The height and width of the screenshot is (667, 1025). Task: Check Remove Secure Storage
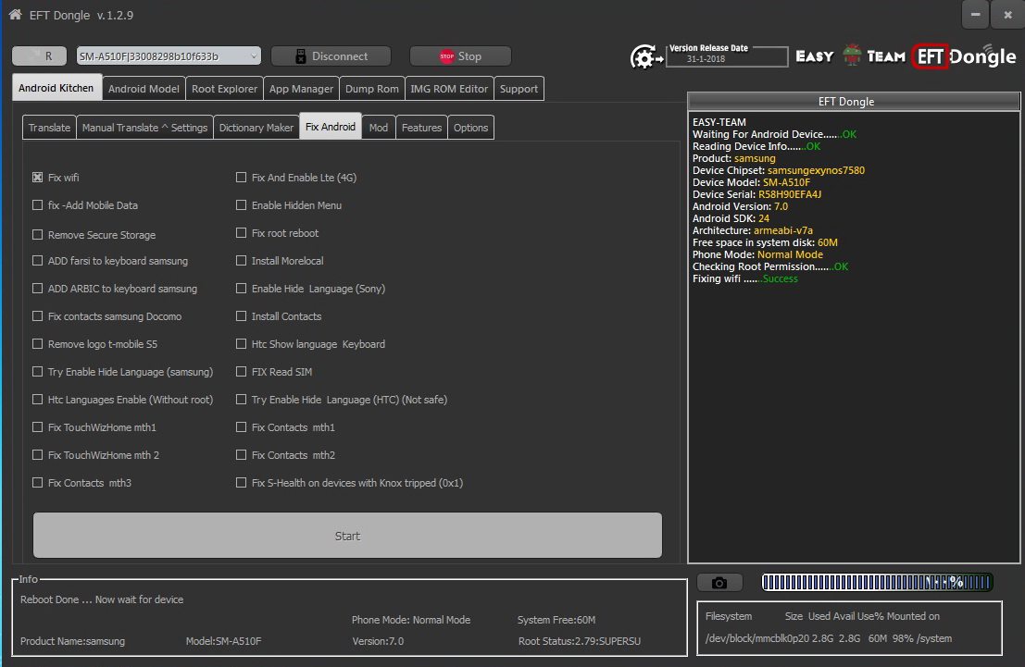37,235
